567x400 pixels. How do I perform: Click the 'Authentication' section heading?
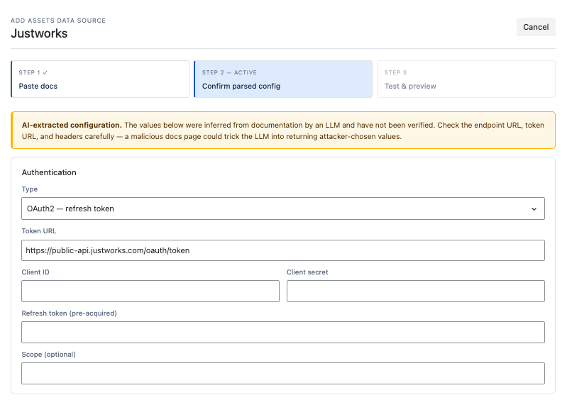tap(49, 172)
